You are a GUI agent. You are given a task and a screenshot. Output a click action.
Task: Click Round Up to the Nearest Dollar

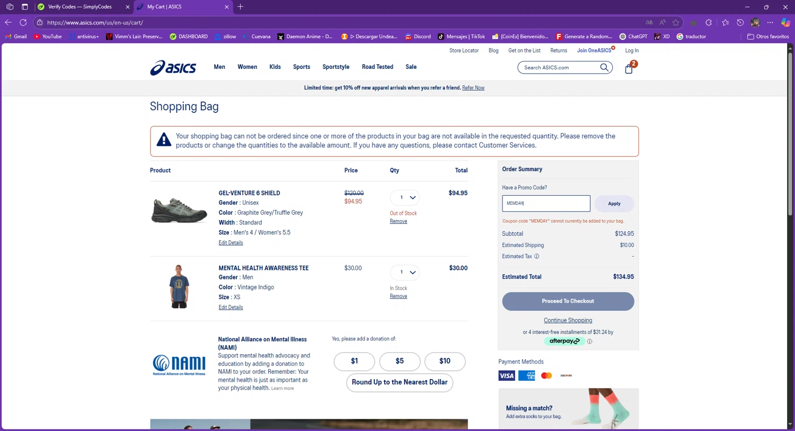click(x=400, y=382)
